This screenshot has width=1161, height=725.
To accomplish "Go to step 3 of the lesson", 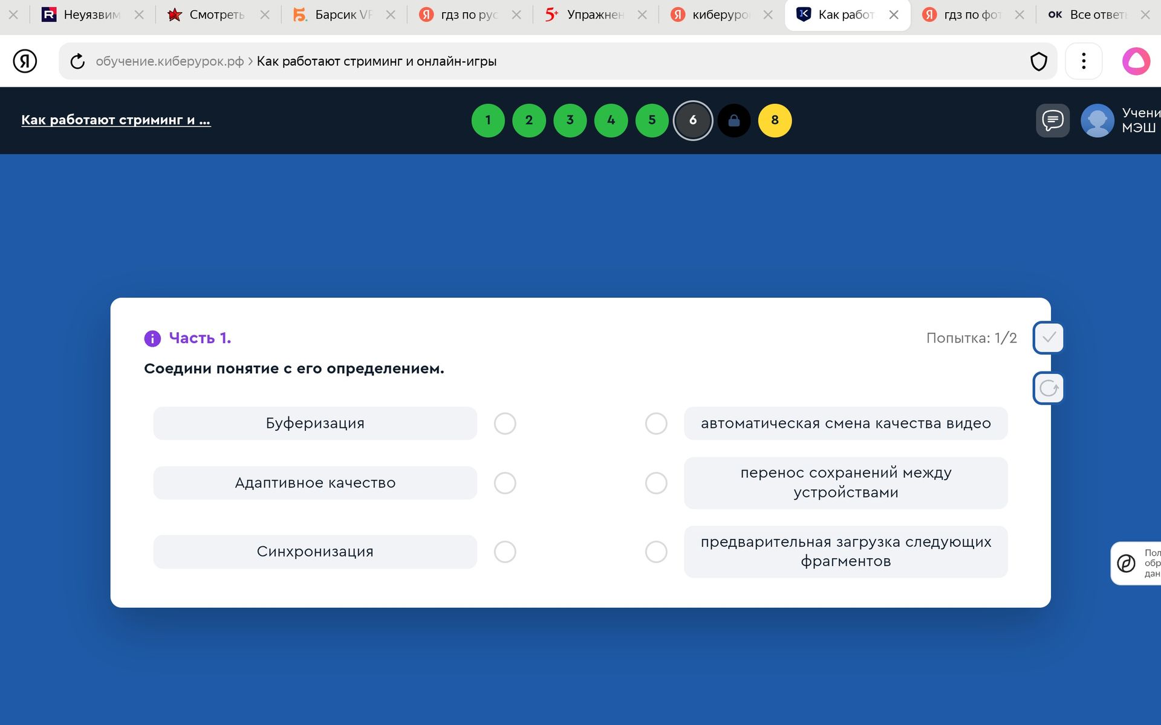I will click(570, 120).
